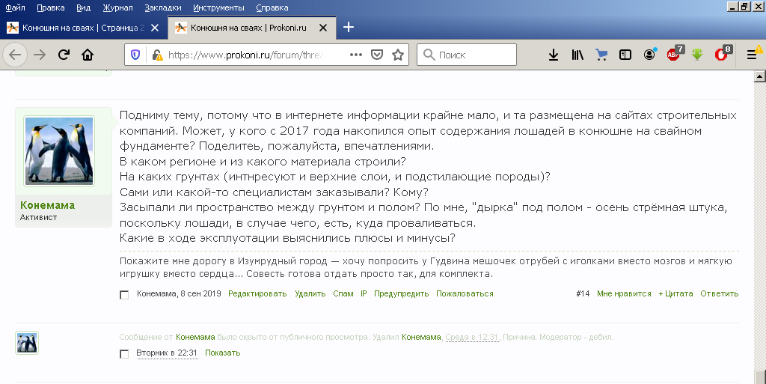Click the Reload page button
The width and height of the screenshot is (766, 384).
(x=64, y=55)
